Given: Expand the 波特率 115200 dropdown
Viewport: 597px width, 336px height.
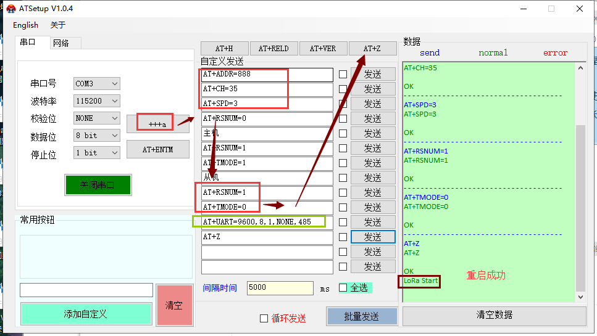Looking at the screenshot, I should (97, 100).
